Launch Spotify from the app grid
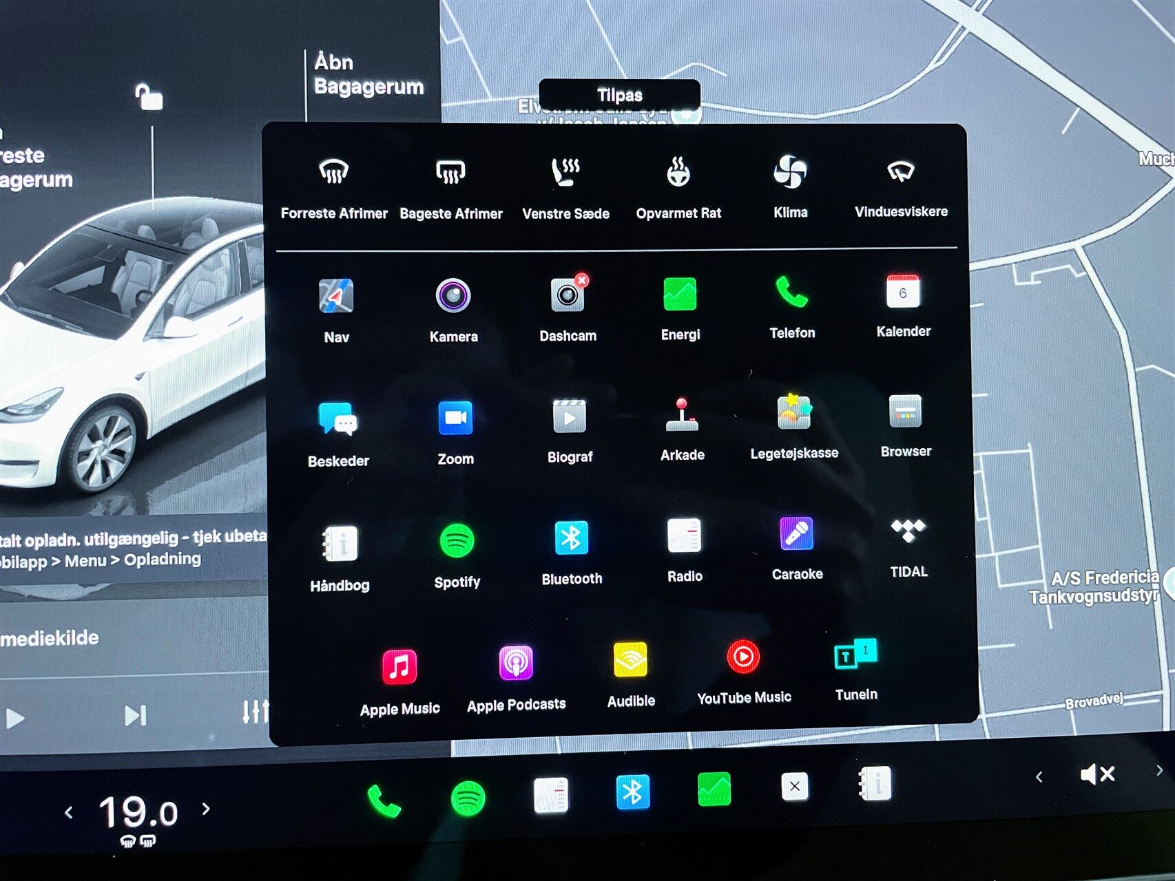The image size is (1175, 881). [x=457, y=556]
